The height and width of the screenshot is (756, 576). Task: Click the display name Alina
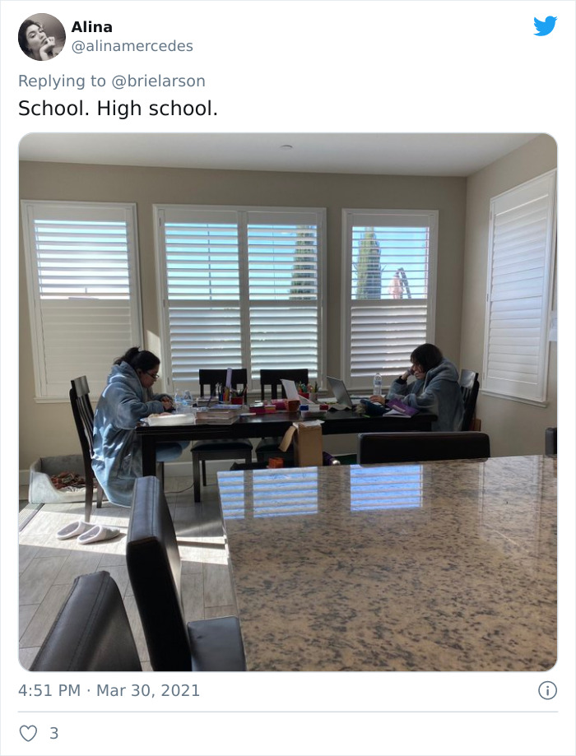91,27
